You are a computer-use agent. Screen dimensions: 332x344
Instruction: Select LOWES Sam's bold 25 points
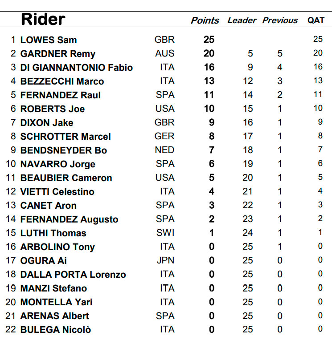[x=209, y=40]
